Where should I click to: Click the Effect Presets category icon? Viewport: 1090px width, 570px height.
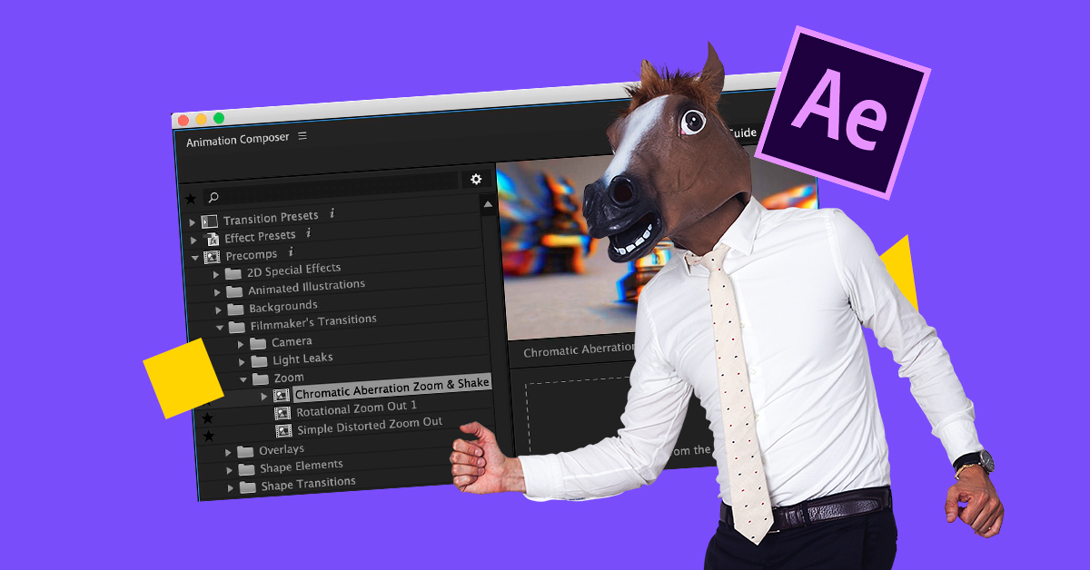(x=212, y=240)
